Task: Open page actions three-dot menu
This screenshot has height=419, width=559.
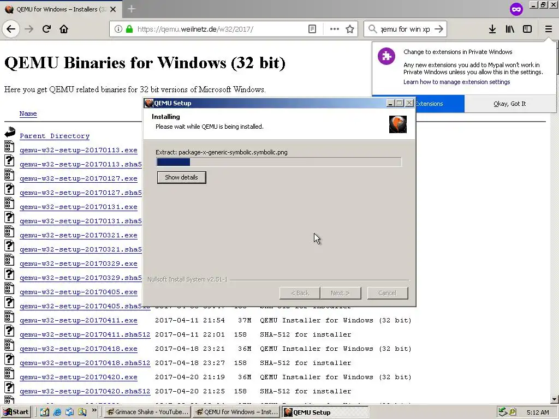Action: (x=335, y=29)
